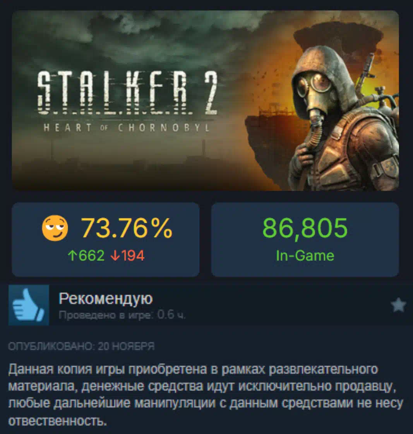Click the review score stats card
The height and width of the screenshot is (434, 413).
click(106, 239)
